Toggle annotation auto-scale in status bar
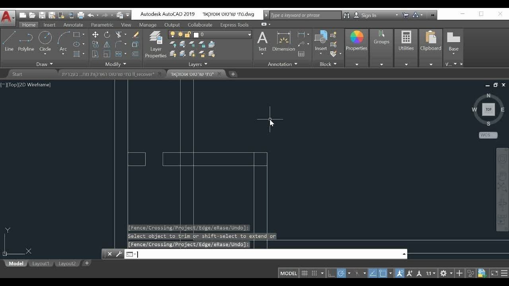 coord(409,273)
